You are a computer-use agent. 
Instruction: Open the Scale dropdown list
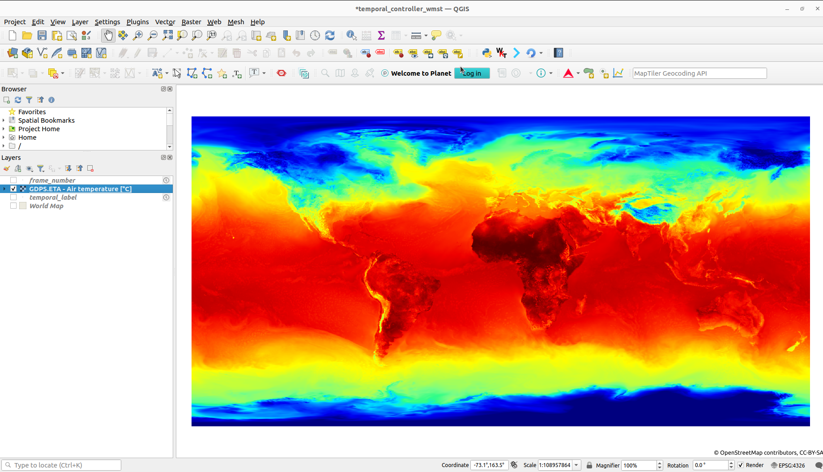(576, 465)
